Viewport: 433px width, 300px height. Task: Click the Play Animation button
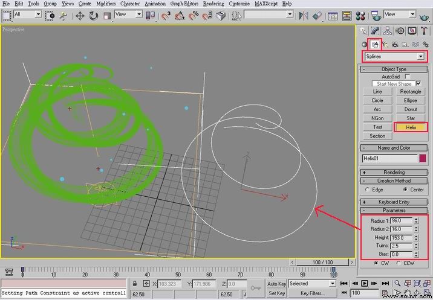365,283
